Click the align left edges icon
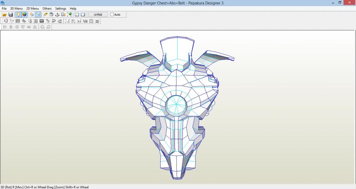This screenshot has width=356, height=189. coord(5,27)
